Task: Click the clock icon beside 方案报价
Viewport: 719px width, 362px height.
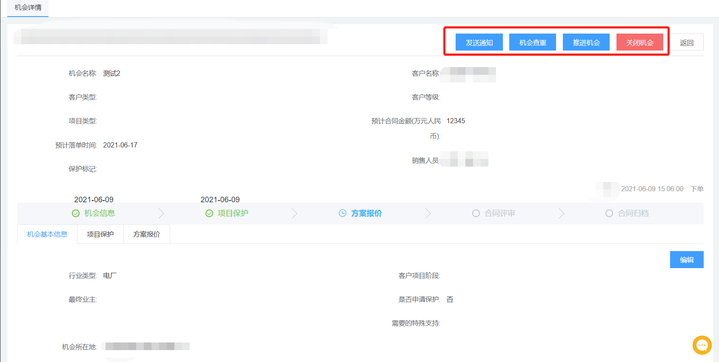Action: coord(342,213)
